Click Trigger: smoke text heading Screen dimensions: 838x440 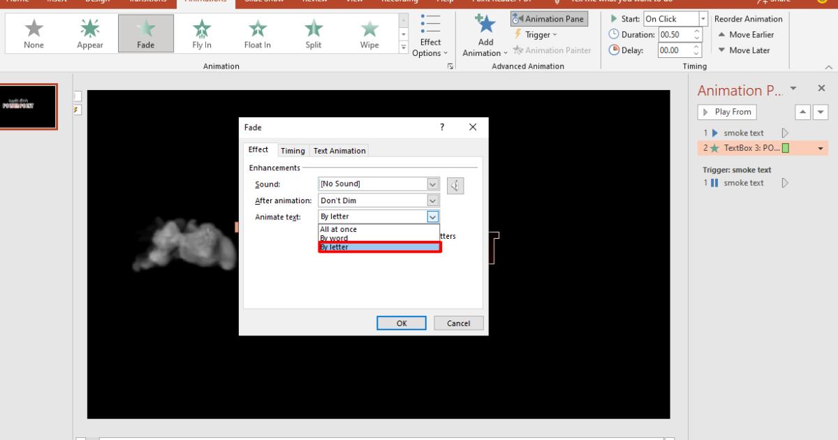point(737,169)
